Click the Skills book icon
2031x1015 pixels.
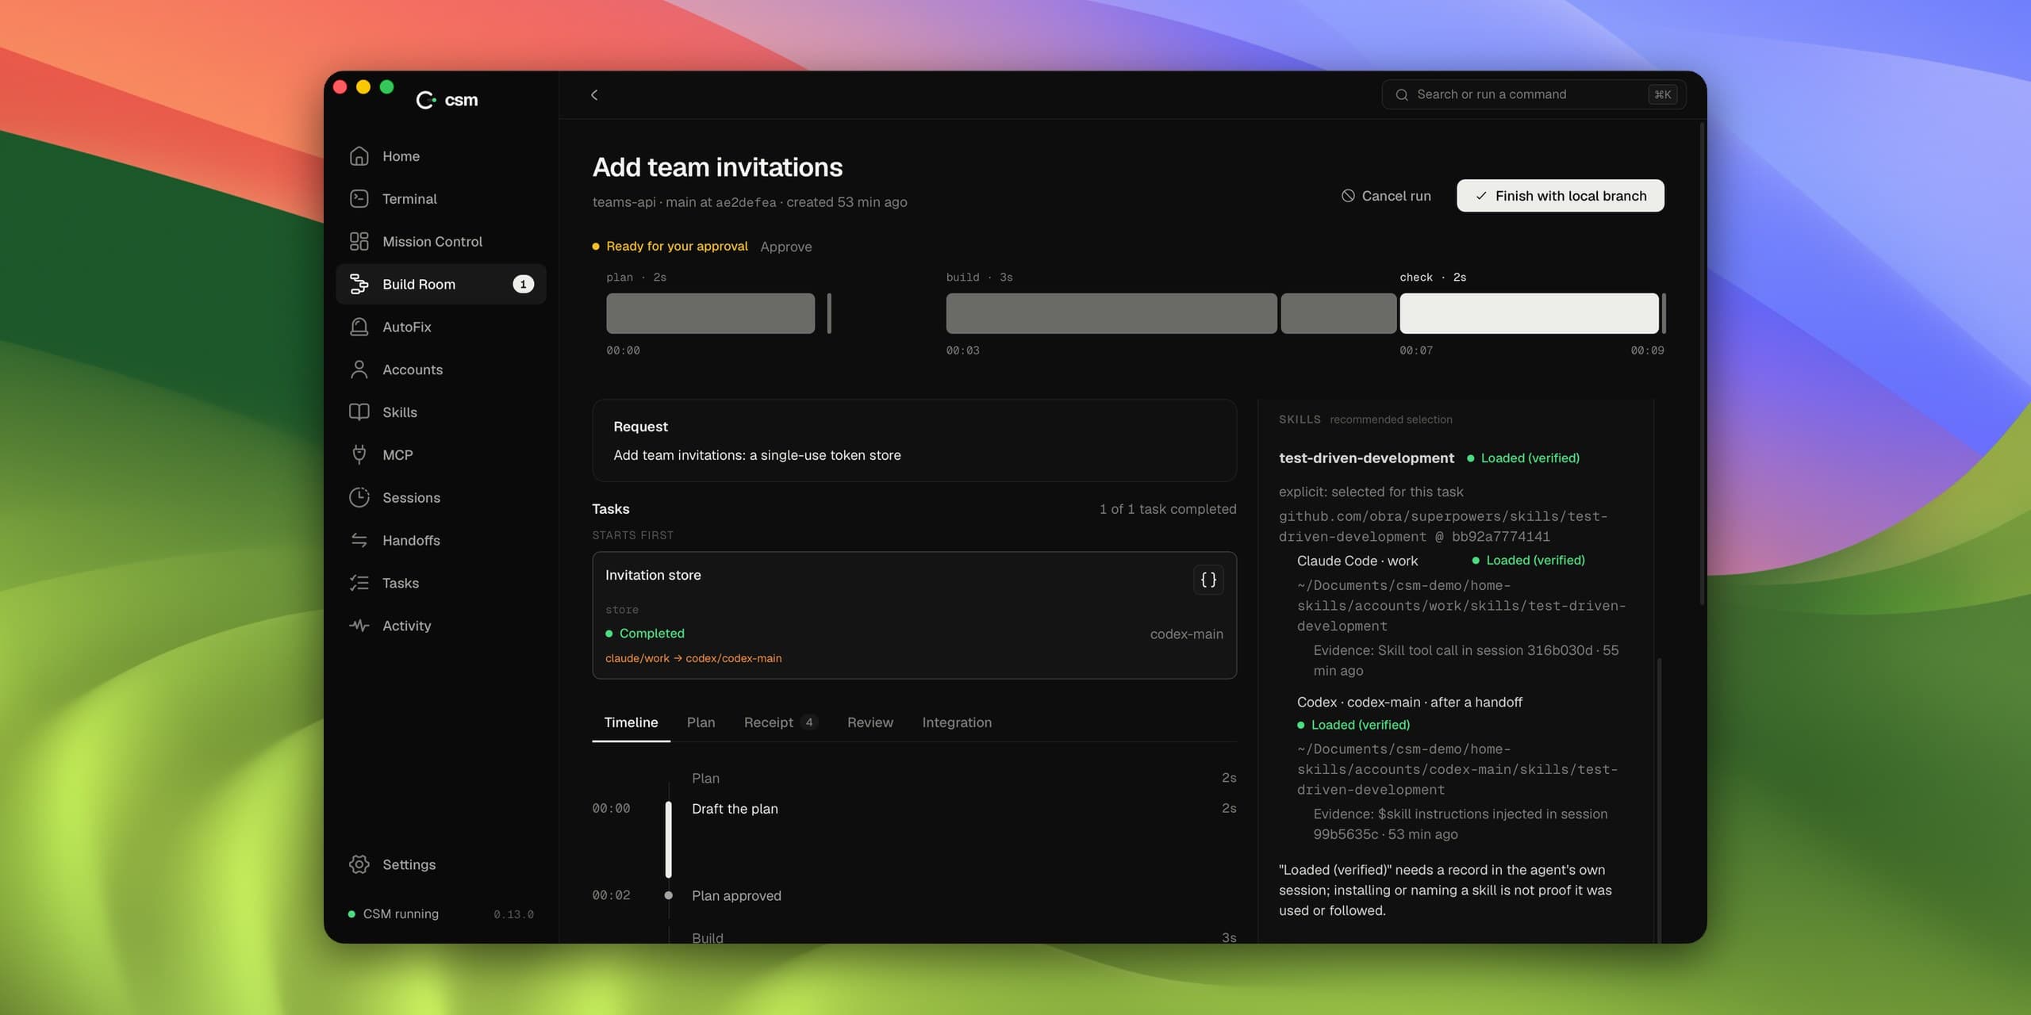tap(359, 412)
